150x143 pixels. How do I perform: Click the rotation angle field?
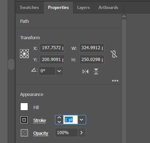point(47,71)
